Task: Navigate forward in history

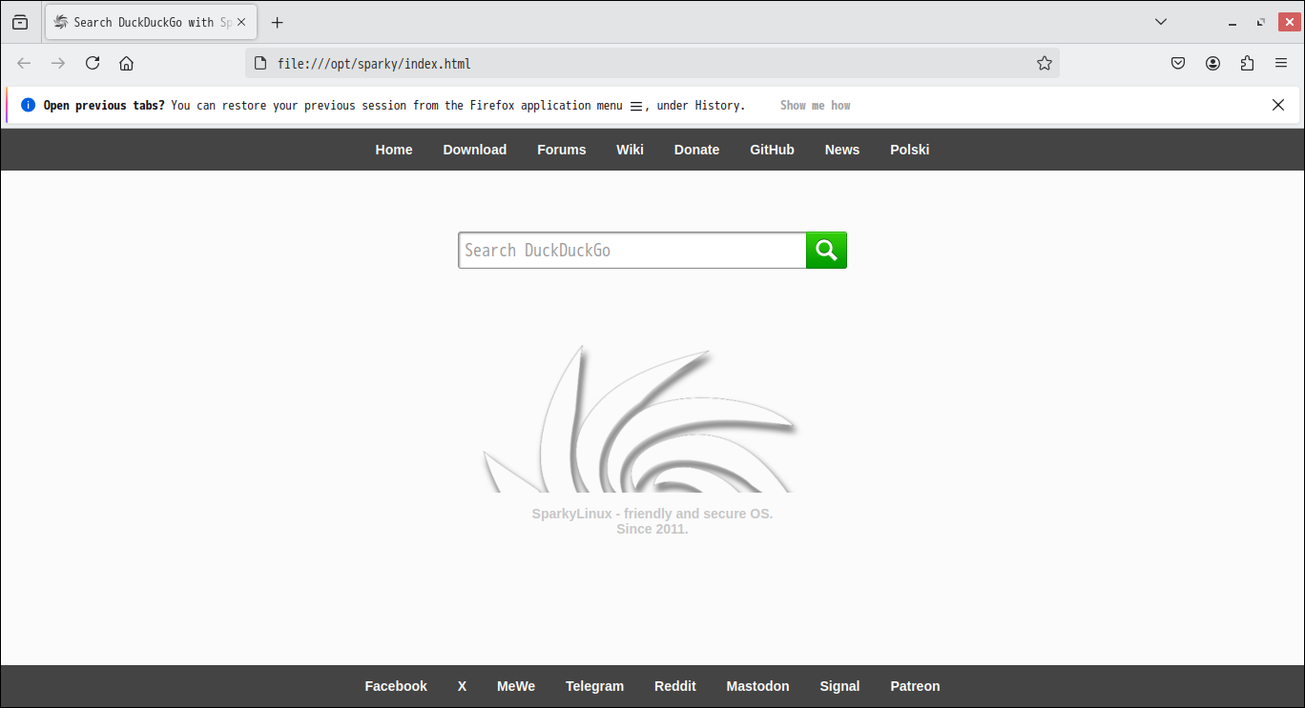Action: coord(58,64)
